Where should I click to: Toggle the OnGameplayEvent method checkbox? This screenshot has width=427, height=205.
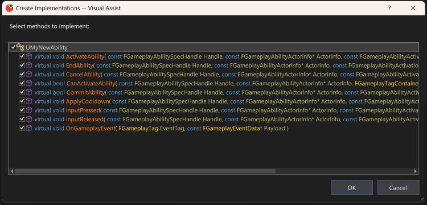22,128
